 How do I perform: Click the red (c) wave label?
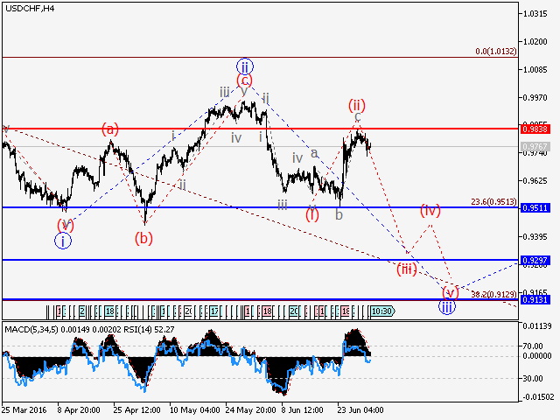click(x=245, y=80)
